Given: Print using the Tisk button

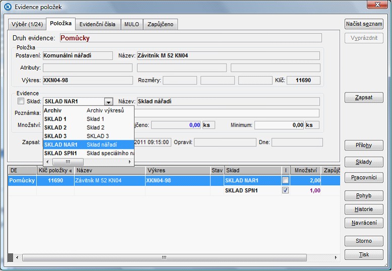Looking at the screenshot, I should coord(364,254).
